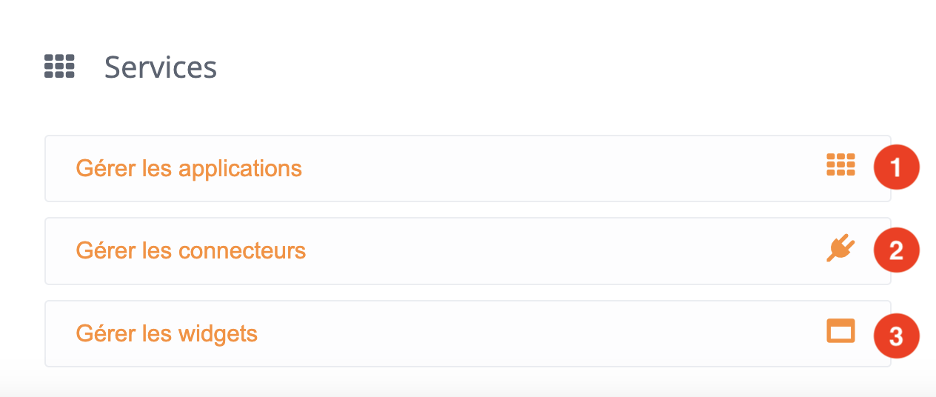
Task: Open the Gérer les applications link
Action: [189, 169]
